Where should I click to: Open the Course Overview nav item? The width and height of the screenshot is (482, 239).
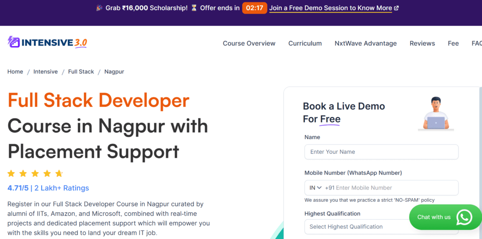(249, 43)
